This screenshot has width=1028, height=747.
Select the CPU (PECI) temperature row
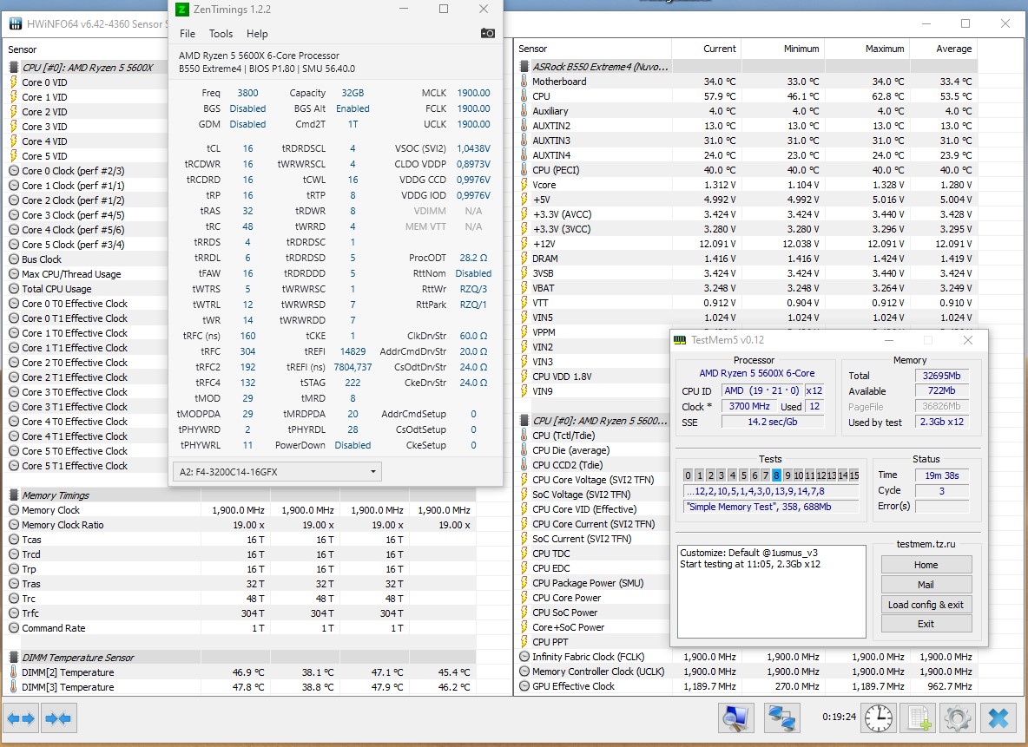747,170
